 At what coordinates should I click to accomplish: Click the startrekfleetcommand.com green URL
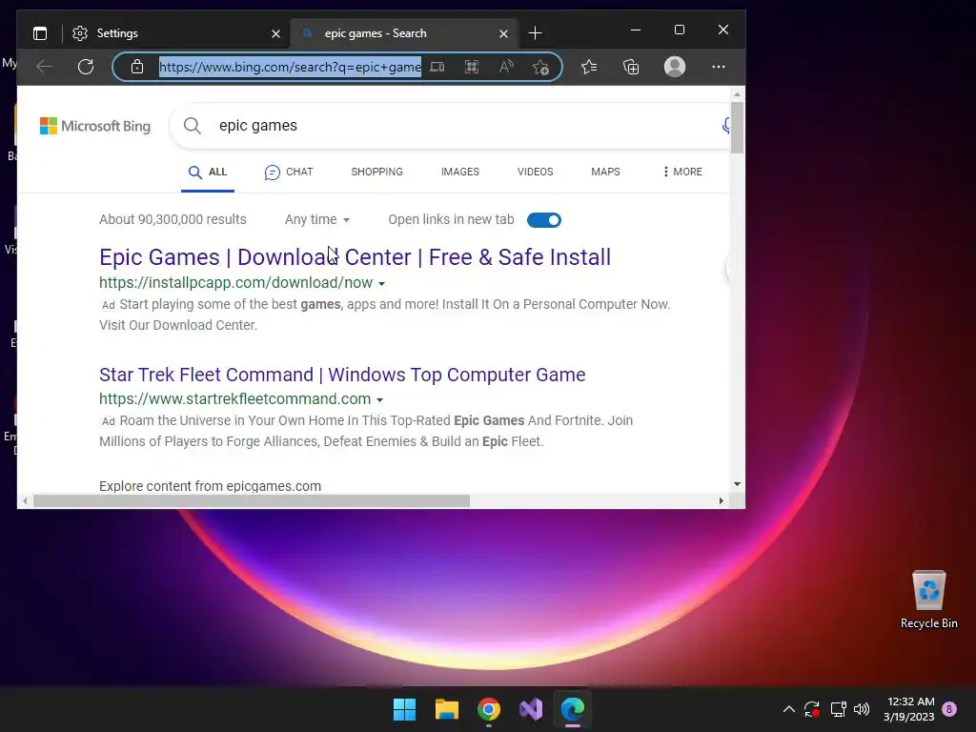pyautogui.click(x=234, y=399)
